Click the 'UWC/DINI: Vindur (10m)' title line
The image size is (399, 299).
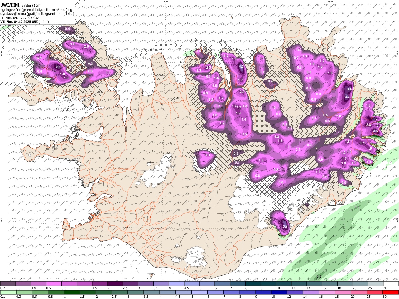[x=21, y=5]
